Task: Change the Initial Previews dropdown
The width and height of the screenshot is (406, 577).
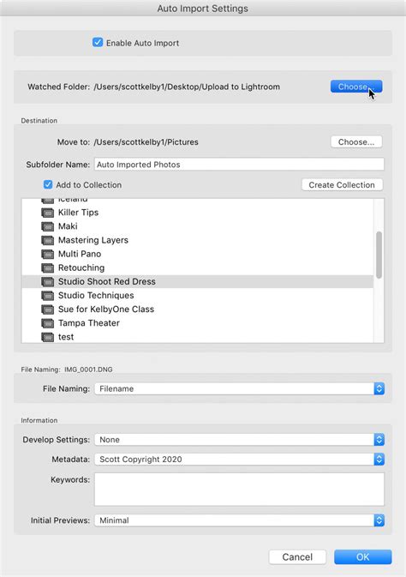Action: point(240,520)
